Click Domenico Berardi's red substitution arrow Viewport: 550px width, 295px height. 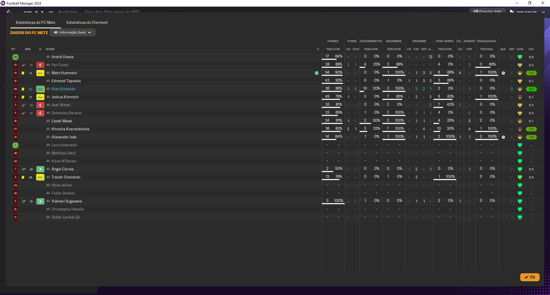(40, 113)
